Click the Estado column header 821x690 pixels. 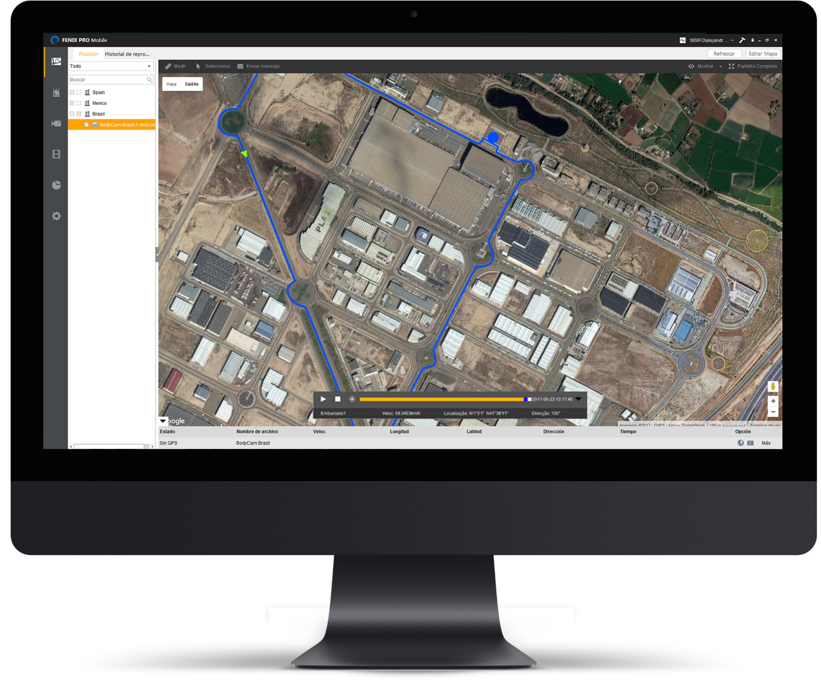tap(167, 432)
